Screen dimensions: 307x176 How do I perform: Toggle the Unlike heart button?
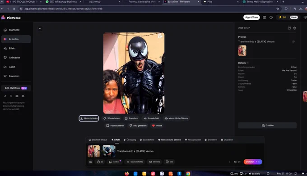(157, 126)
